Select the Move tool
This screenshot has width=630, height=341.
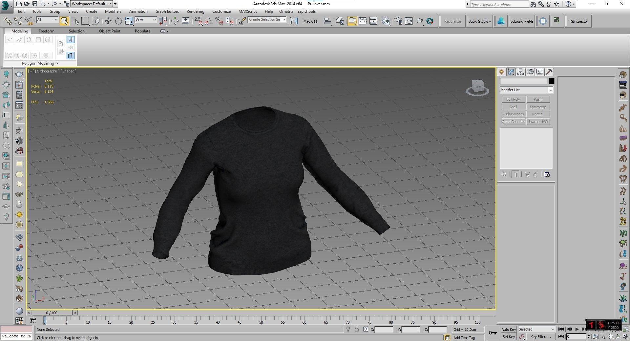pyautogui.click(x=108, y=21)
